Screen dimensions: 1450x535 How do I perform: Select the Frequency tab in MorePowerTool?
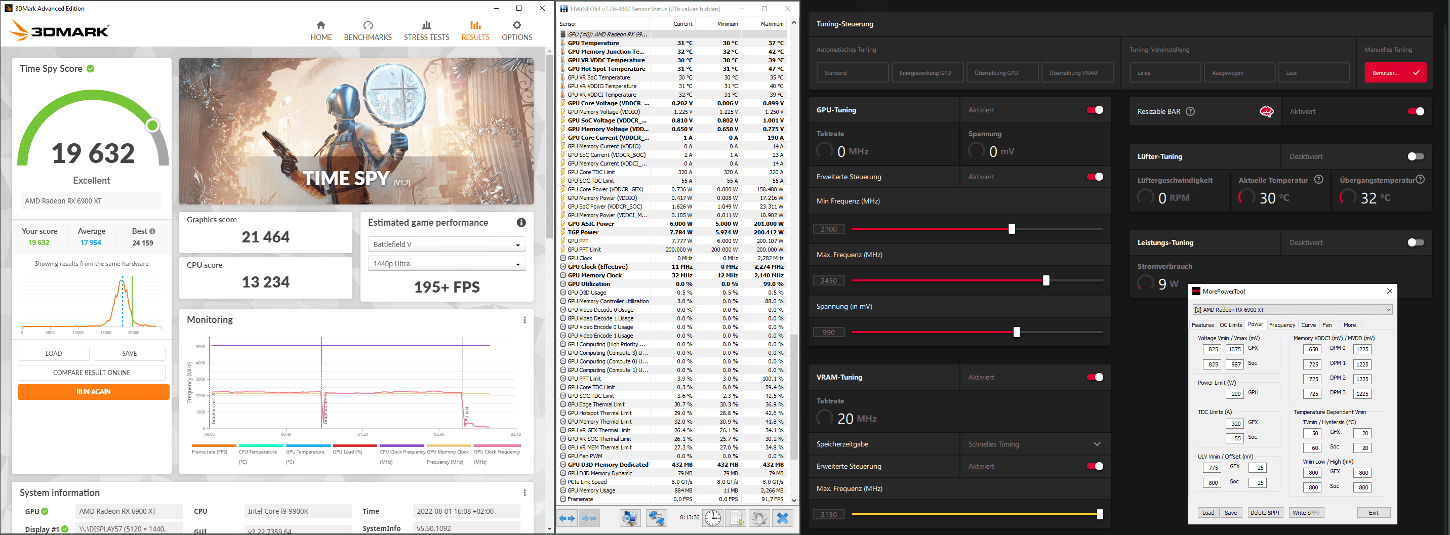[1282, 324]
